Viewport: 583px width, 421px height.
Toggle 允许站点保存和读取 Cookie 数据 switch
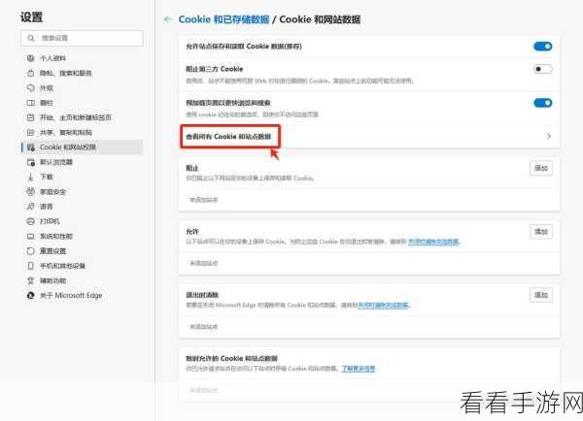[x=543, y=47]
